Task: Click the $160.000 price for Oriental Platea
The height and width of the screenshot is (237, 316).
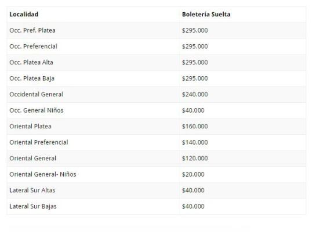Action: click(195, 127)
